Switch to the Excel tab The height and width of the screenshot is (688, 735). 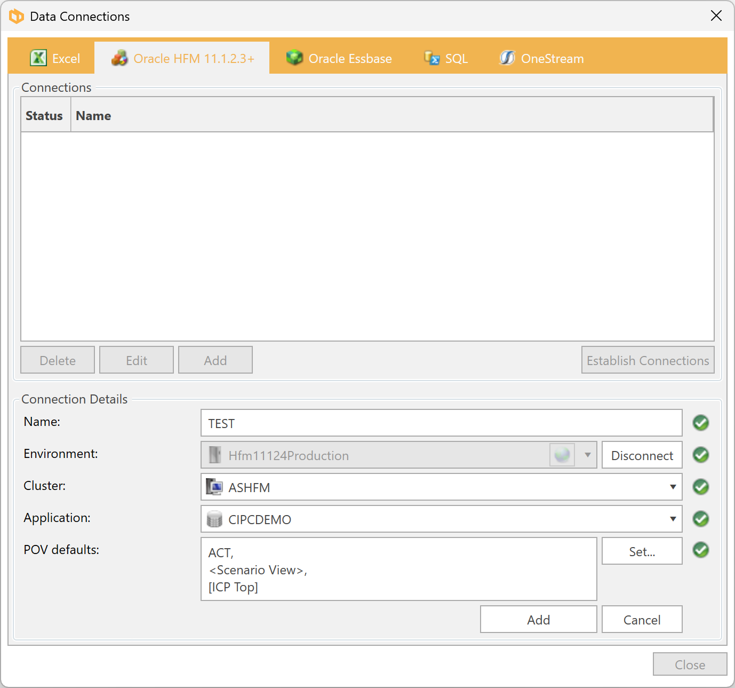pos(55,58)
